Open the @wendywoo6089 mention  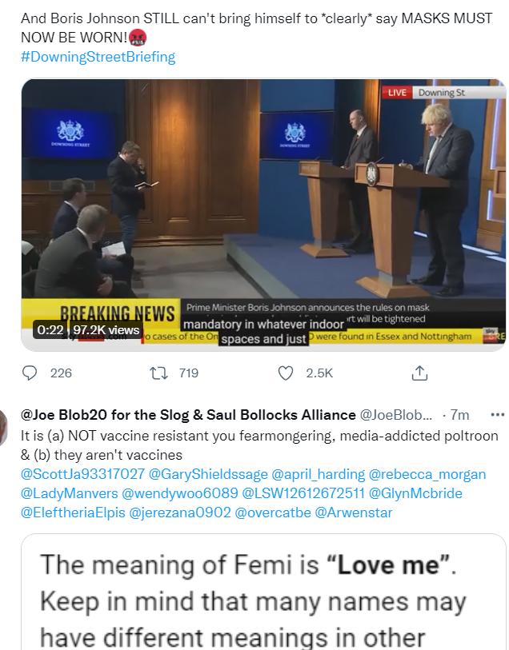[x=179, y=492]
